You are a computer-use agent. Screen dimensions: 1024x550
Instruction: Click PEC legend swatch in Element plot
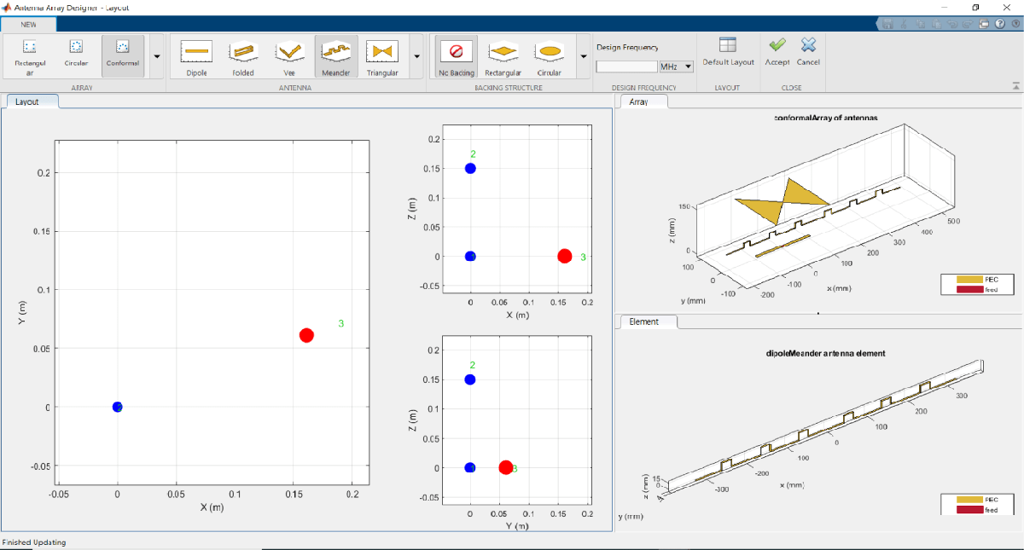coord(969,500)
